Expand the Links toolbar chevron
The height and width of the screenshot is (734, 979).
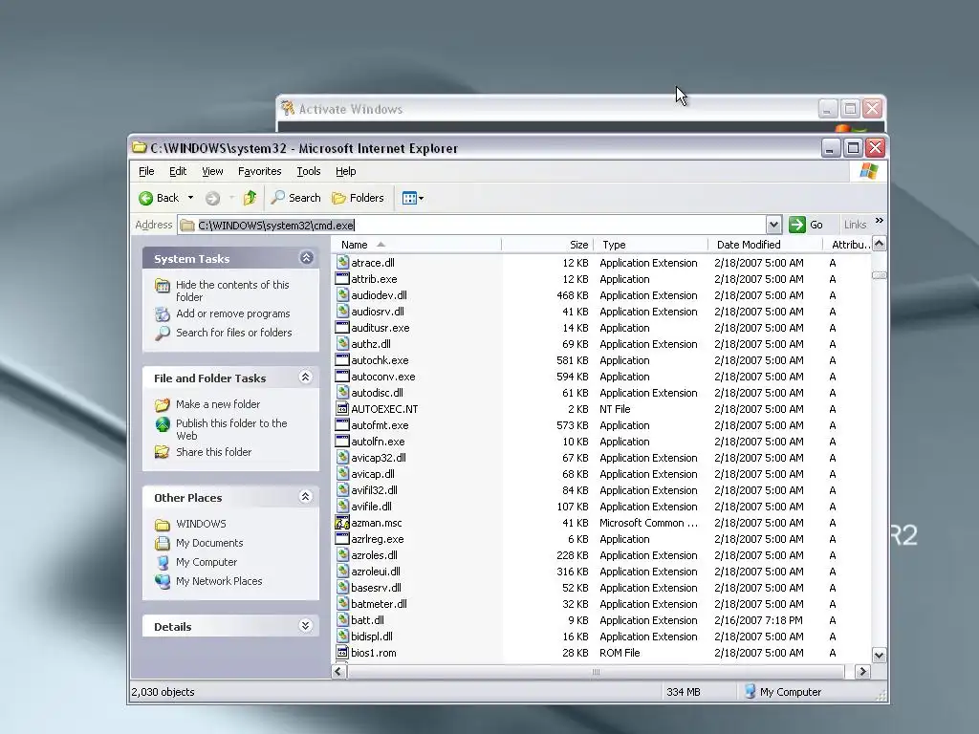[x=880, y=221]
